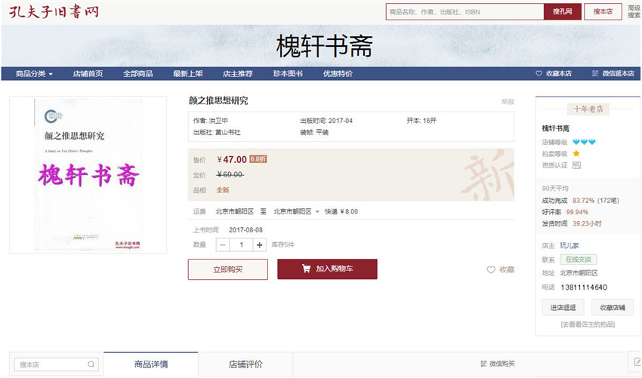The width and height of the screenshot is (642, 378).
Task: Expand the 商品分类 dropdown menu
Action: (x=34, y=74)
